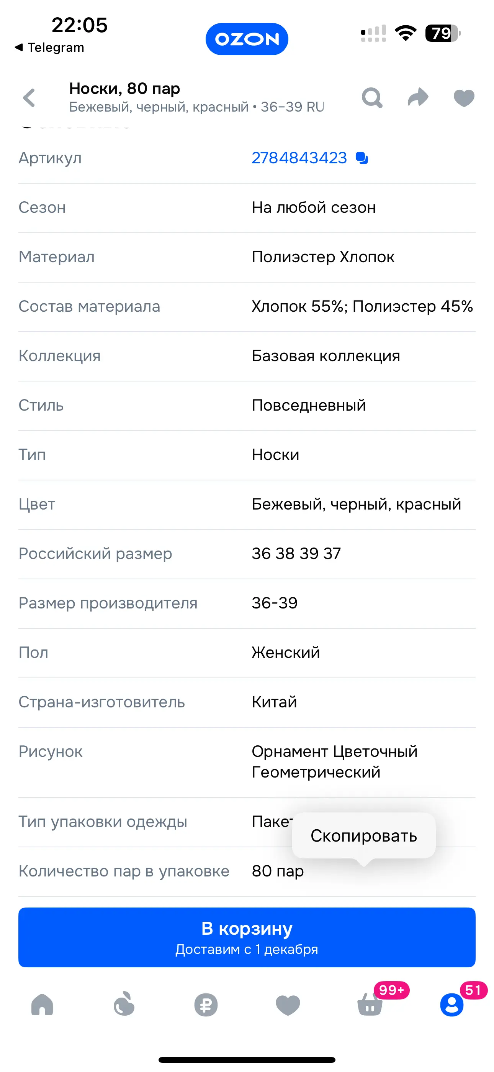Viewport: 494px width, 1072px height.
Task: Open the cart with 99+ badge
Action: click(x=370, y=1004)
